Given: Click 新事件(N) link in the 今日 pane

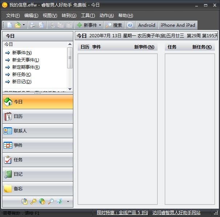Looking at the screenshot, I should point(22,53).
